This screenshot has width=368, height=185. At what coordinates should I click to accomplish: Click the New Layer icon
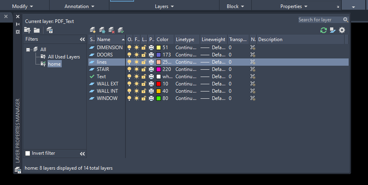coord(93,30)
